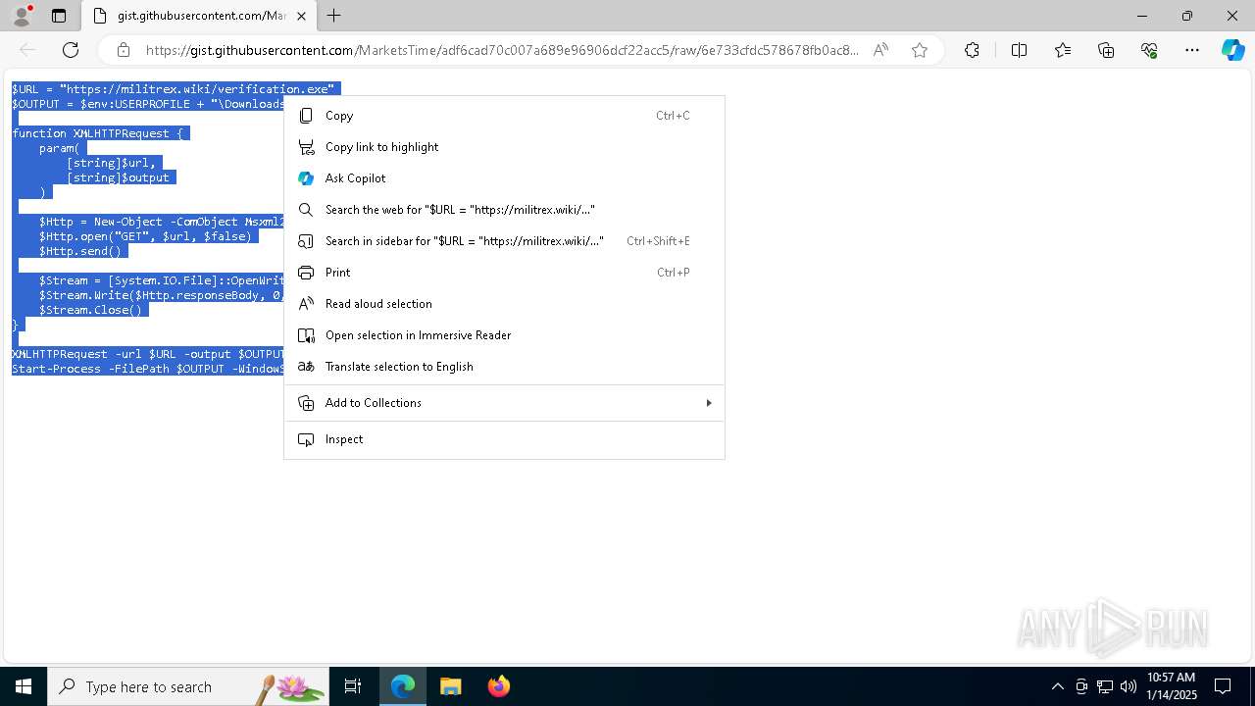
Task: Click the function XMLHTTPRequest line
Action: click(97, 133)
